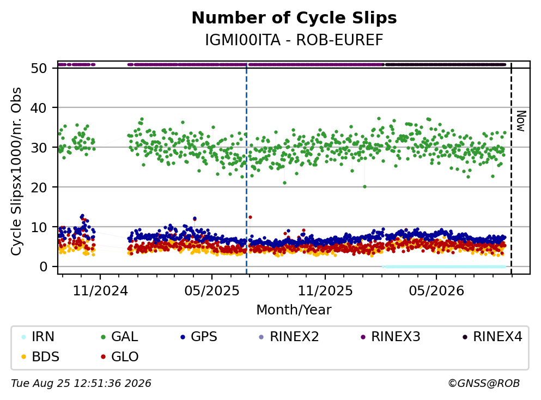Click the RINEX4 black legend dot
The height and width of the screenshot is (400, 541).
pos(465,337)
